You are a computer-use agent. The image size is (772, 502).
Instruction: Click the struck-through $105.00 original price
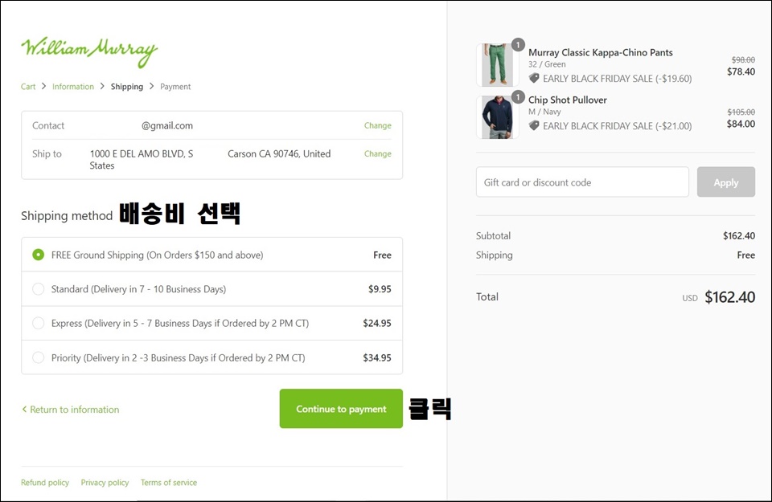click(x=741, y=112)
